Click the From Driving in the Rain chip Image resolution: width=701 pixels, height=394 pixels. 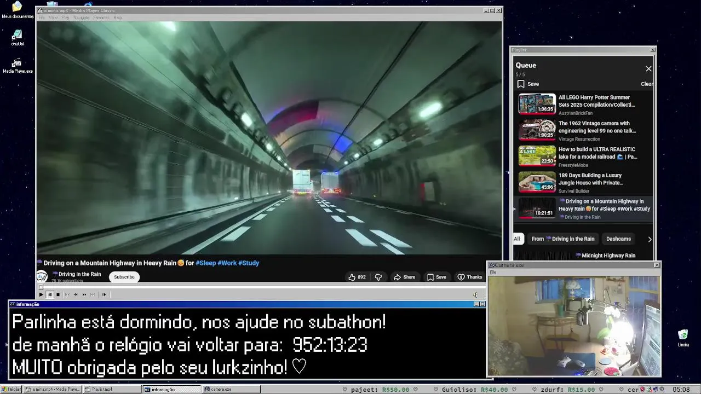563,239
